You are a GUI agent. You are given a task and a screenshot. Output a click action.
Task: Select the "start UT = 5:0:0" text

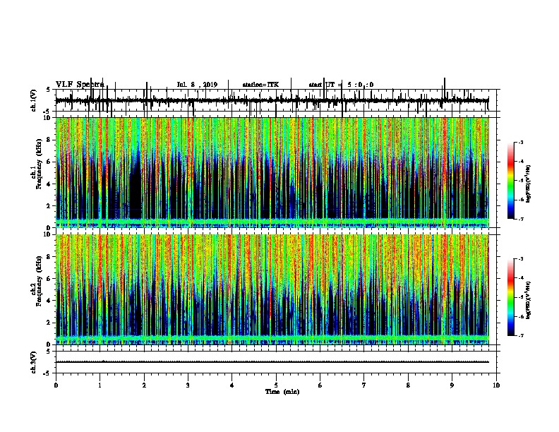click(341, 85)
